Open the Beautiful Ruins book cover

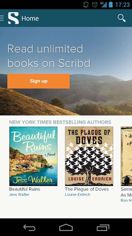pyautogui.click(x=33, y=156)
